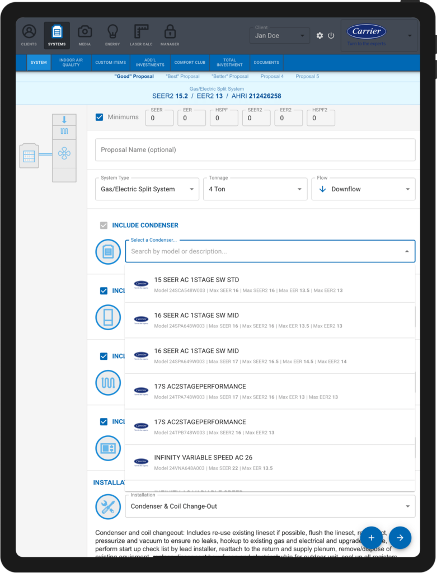This screenshot has height=573, width=437.
Task: Select the "Better" Proposal link
Action: (230, 76)
